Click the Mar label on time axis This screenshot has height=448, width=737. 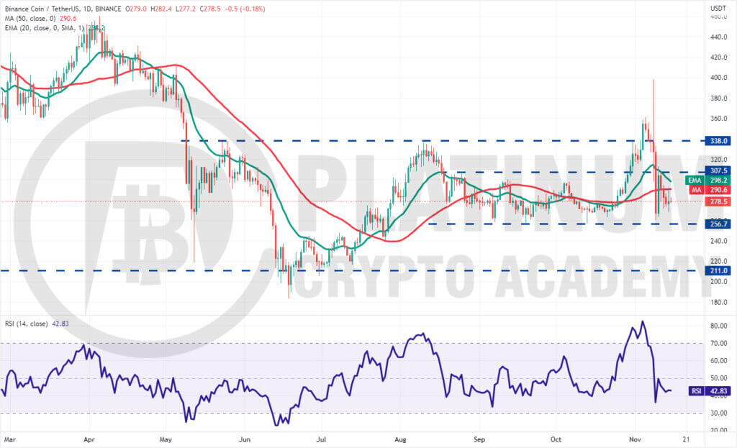point(10,439)
